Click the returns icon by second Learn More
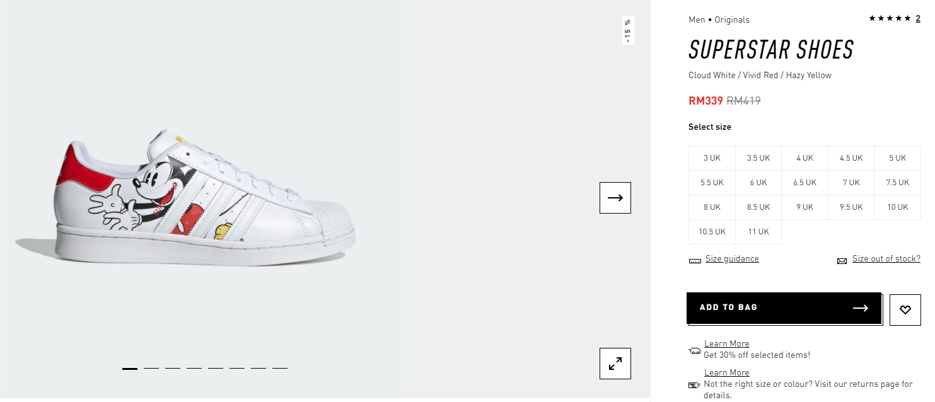 695,385
